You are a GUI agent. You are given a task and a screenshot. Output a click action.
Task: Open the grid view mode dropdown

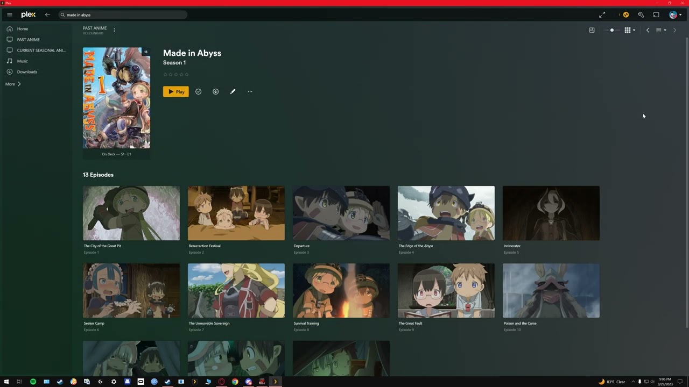[x=630, y=30]
